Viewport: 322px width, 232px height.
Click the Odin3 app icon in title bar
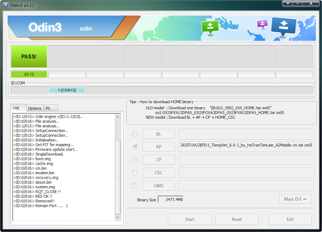[x=6, y=5]
